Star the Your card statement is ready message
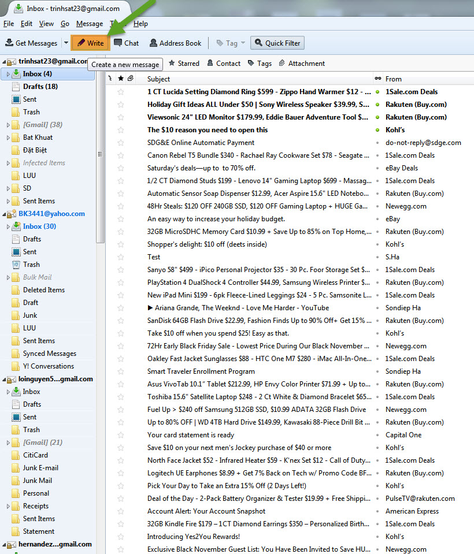The image size is (474, 554). pyautogui.click(x=121, y=436)
